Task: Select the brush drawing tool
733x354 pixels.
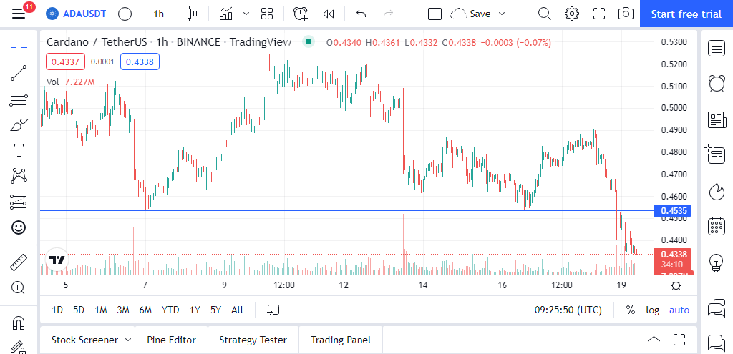Action: click(19, 124)
